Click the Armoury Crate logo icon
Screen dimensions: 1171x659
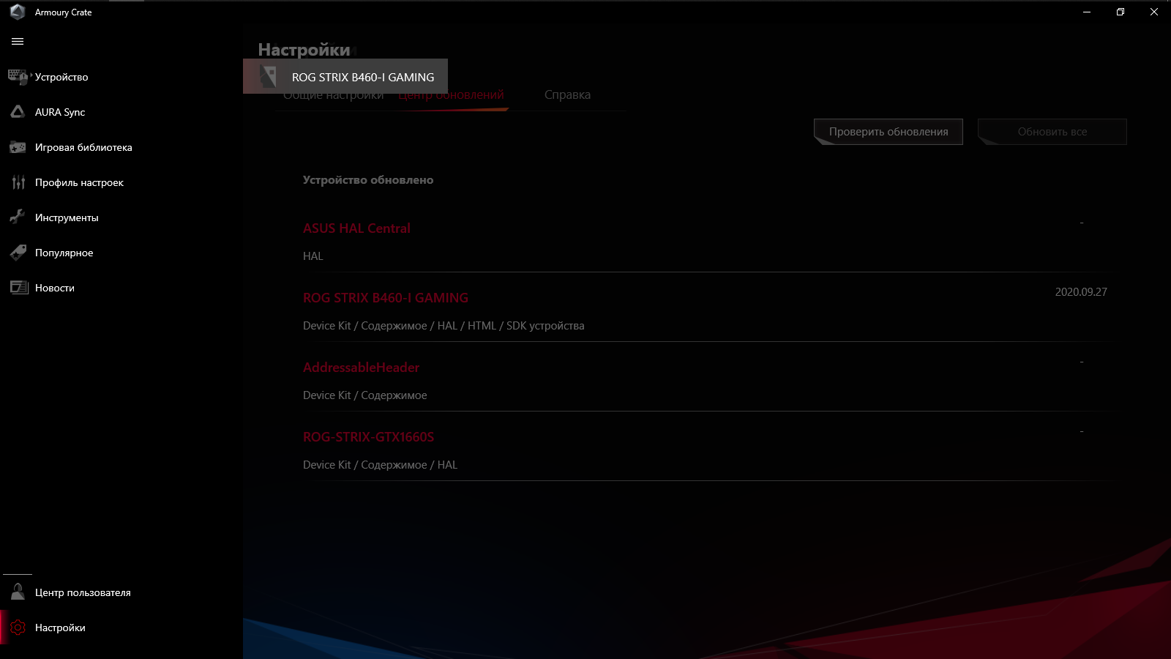tap(18, 12)
